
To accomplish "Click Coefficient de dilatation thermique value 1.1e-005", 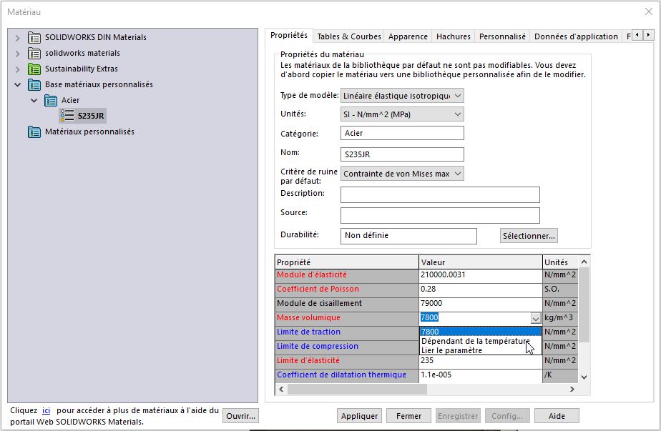I will pyautogui.click(x=481, y=375).
